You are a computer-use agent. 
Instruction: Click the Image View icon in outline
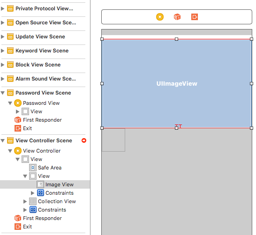40,184
